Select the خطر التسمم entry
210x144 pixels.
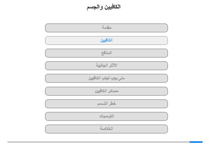point(106,104)
